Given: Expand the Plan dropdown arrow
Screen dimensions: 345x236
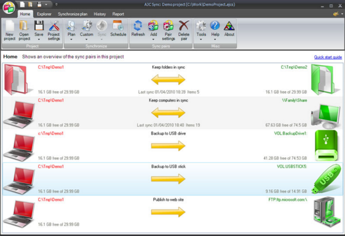Looking at the screenshot, I should [x=71, y=39].
